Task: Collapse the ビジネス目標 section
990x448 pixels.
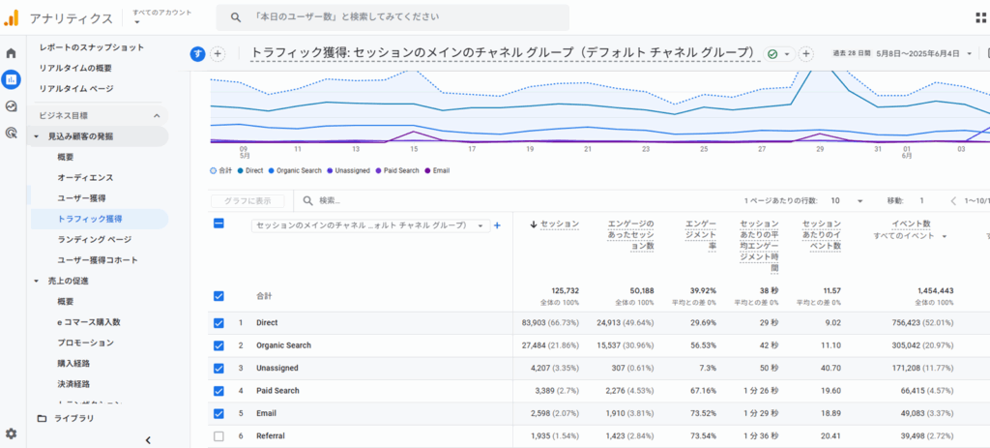Action: click(x=157, y=116)
